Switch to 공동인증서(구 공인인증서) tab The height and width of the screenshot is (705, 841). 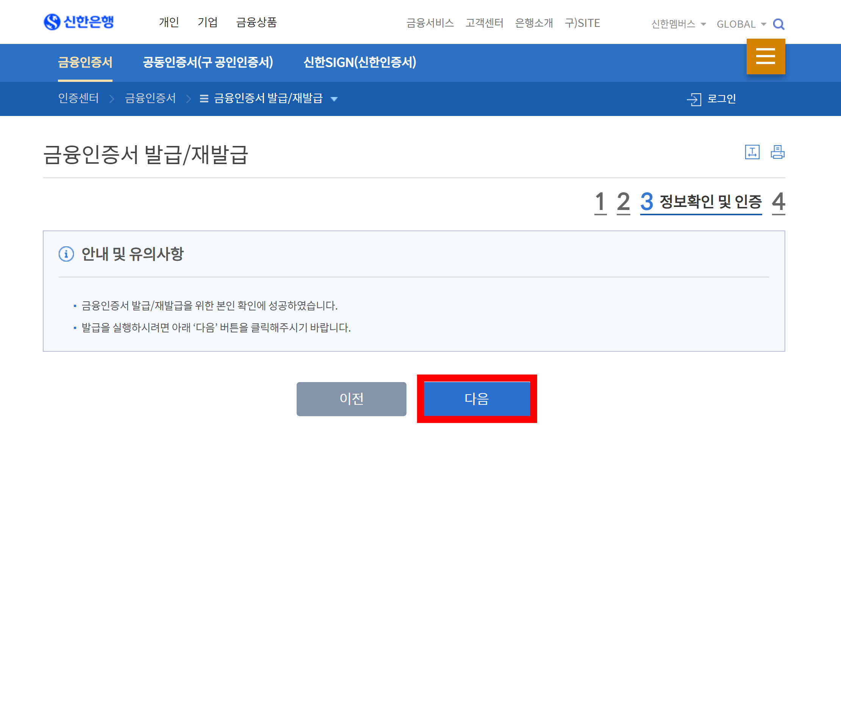pos(208,62)
